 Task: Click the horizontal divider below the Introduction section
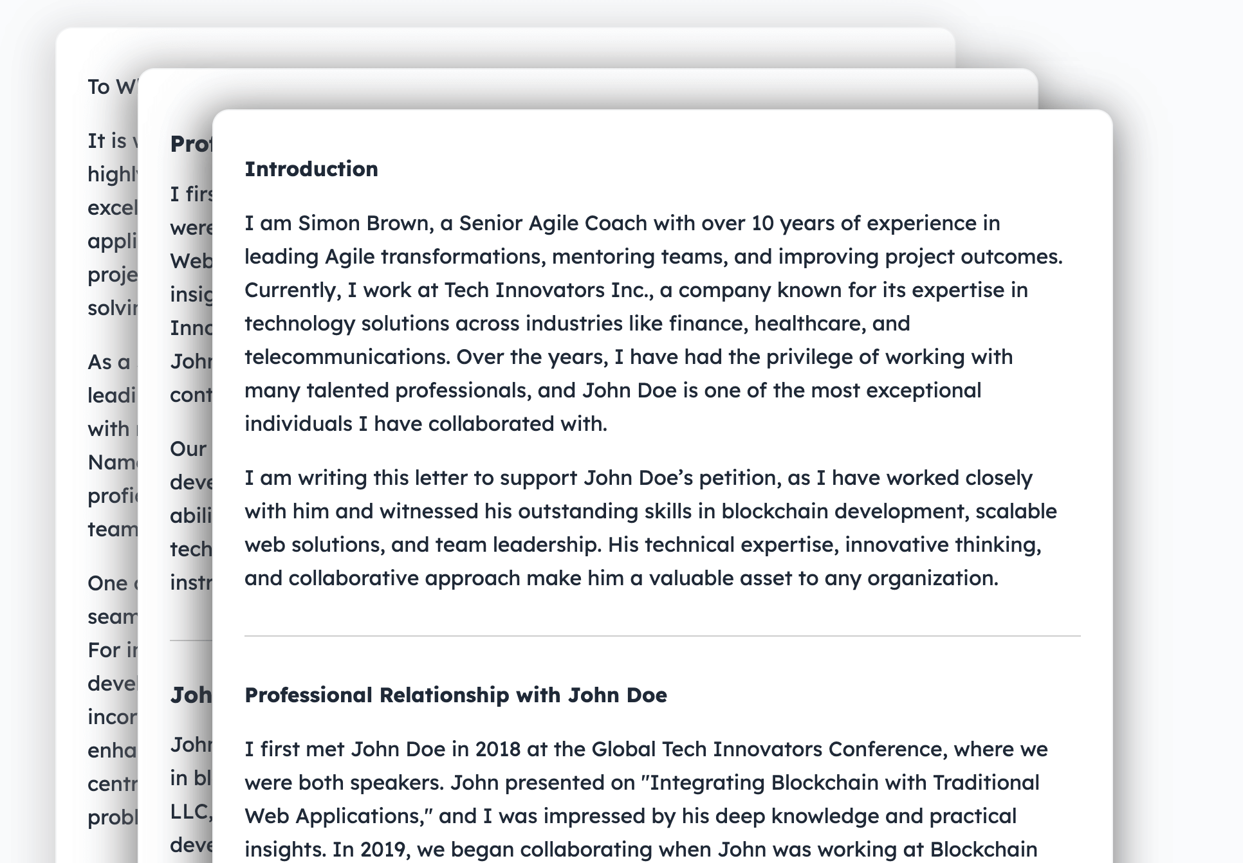[663, 636]
